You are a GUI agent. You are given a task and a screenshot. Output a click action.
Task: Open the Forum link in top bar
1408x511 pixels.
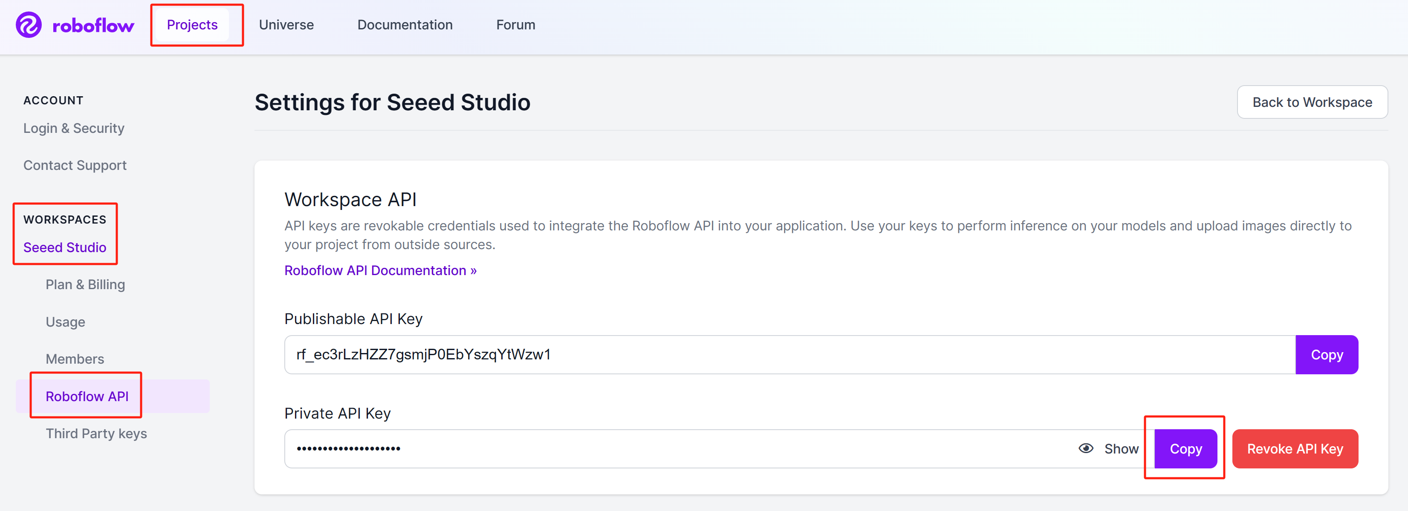(515, 25)
